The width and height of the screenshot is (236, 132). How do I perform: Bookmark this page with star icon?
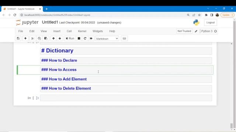(x=199, y=15)
